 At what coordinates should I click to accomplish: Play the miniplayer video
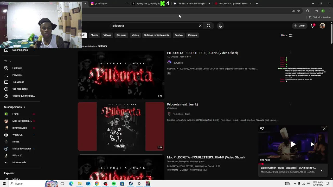point(293,144)
